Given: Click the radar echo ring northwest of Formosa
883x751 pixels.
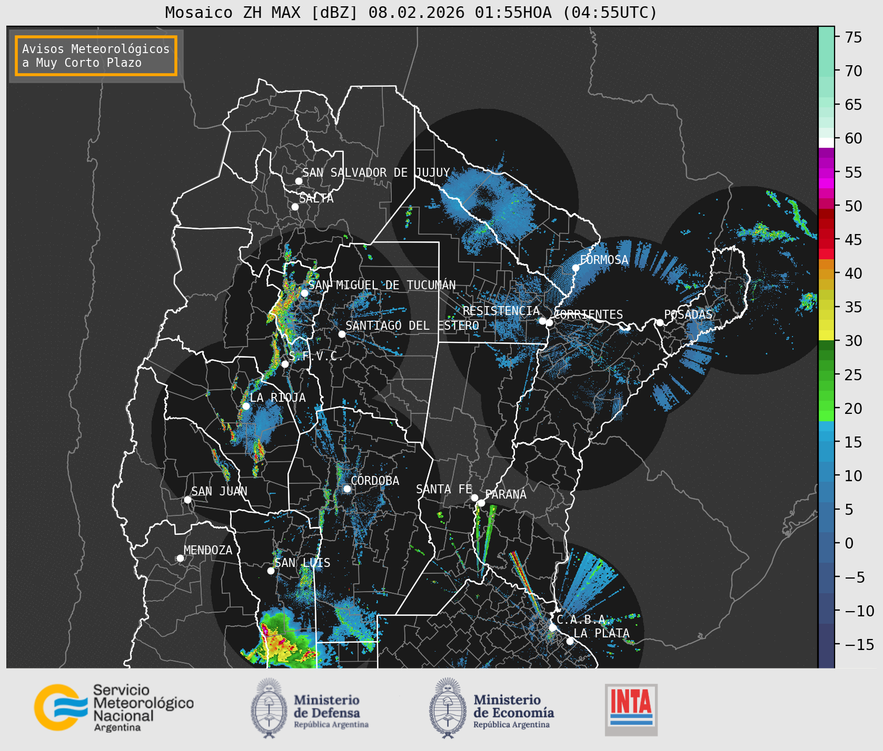Looking at the screenshot, I should 487,210.
